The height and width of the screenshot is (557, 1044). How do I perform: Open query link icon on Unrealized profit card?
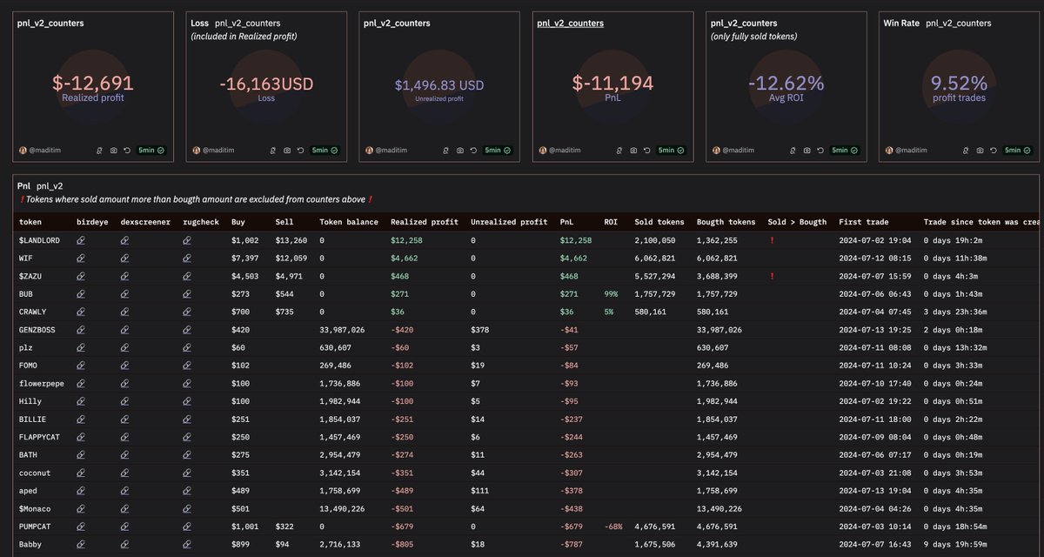click(x=445, y=151)
